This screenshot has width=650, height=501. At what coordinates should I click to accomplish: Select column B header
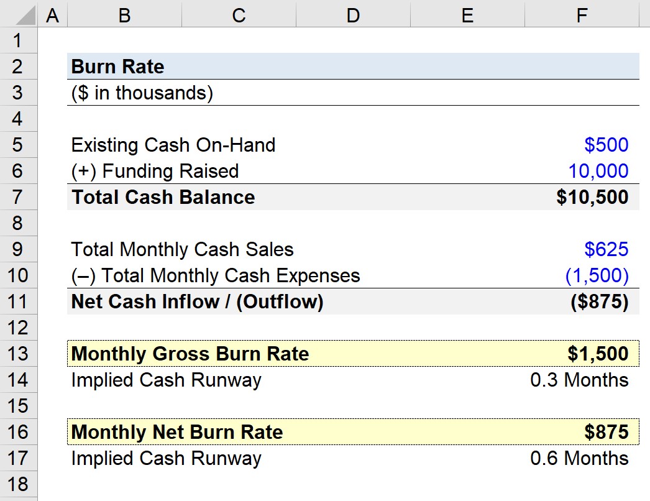124,15
